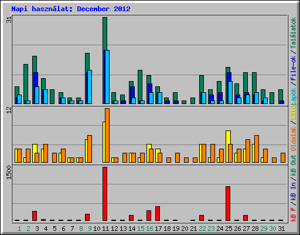Click the green 'kB Out' legend label
This screenshot has width=300, height=235.
(293, 166)
